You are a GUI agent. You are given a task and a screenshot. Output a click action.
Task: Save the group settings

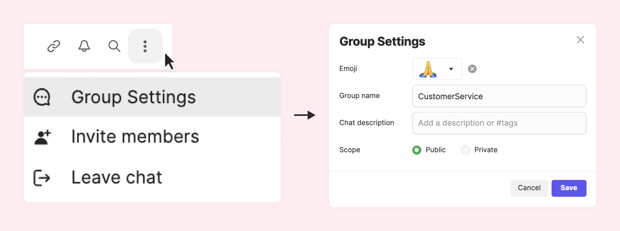569,188
